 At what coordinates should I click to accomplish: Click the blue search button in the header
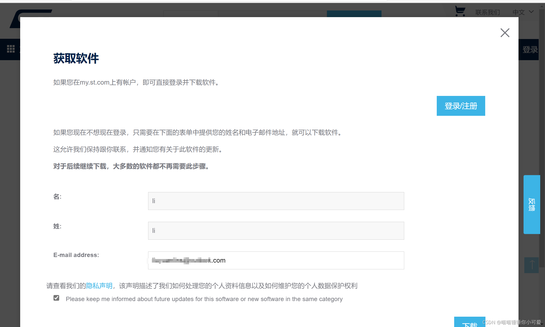click(x=354, y=14)
